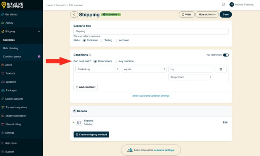This screenshot has height=156, width=260.
Task: Click the Save button
Action: [226, 15]
